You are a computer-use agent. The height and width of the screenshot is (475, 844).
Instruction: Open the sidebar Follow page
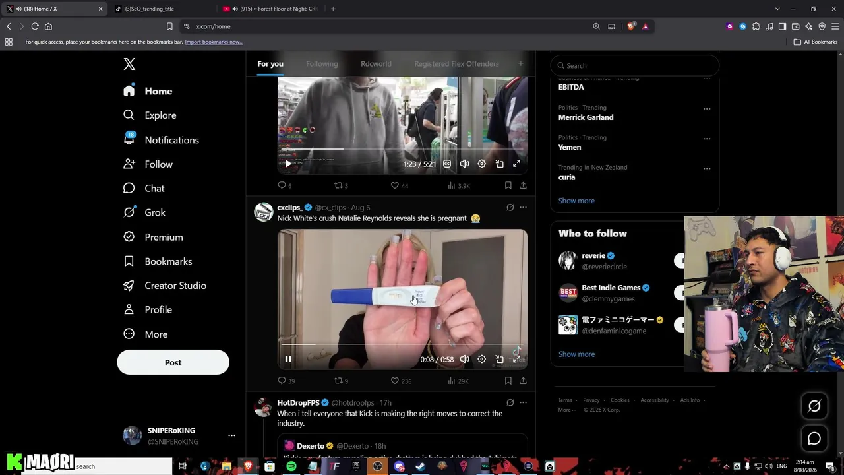pyautogui.click(x=148, y=164)
